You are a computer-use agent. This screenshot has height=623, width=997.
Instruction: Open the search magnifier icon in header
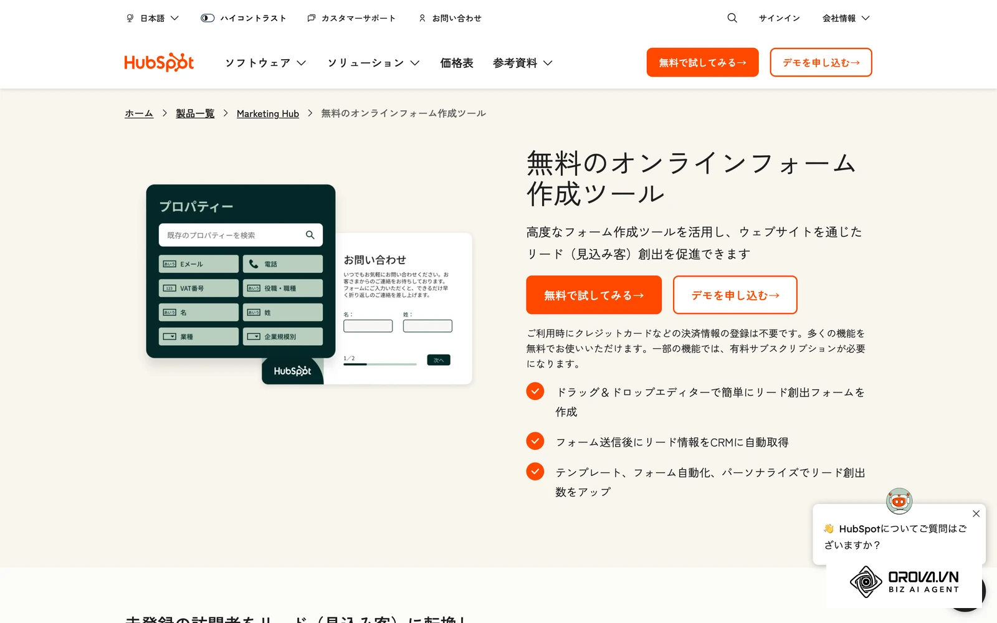pyautogui.click(x=732, y=18)
